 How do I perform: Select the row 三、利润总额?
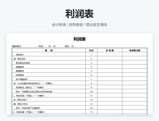pos(79,112)
